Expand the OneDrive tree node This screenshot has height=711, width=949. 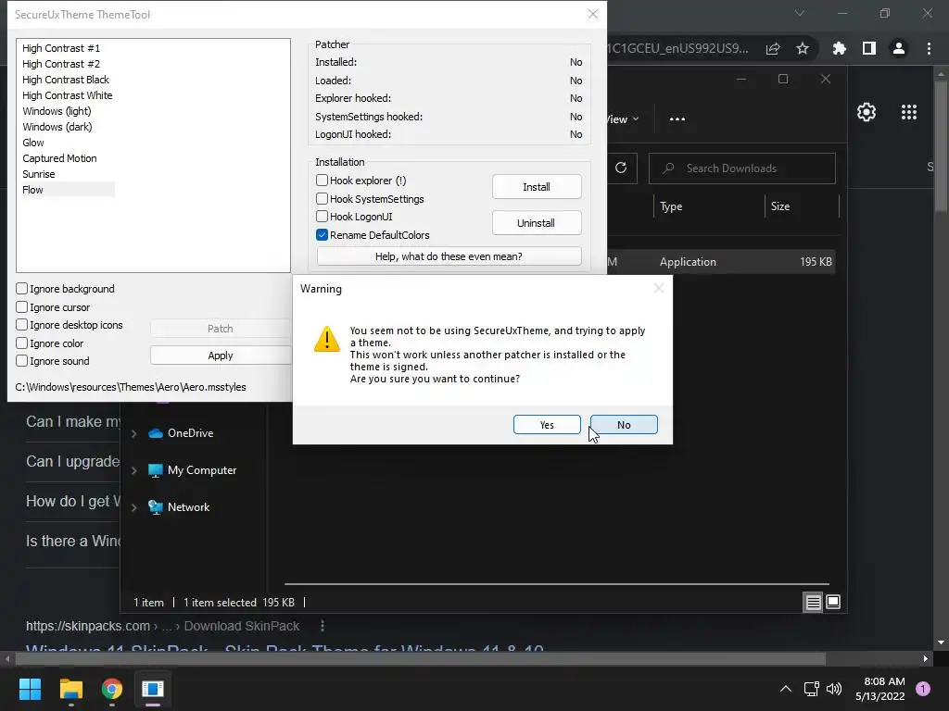click(134, 433)
